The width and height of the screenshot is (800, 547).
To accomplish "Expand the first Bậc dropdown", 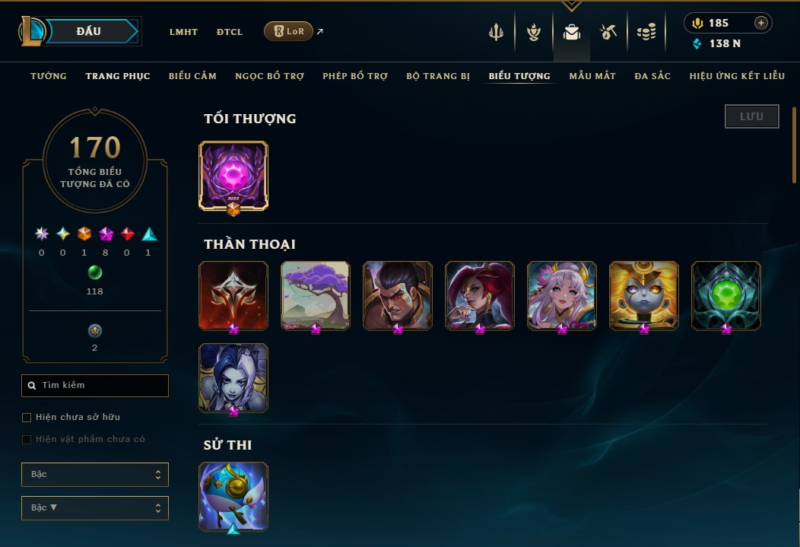I will [x=95, y=475].
